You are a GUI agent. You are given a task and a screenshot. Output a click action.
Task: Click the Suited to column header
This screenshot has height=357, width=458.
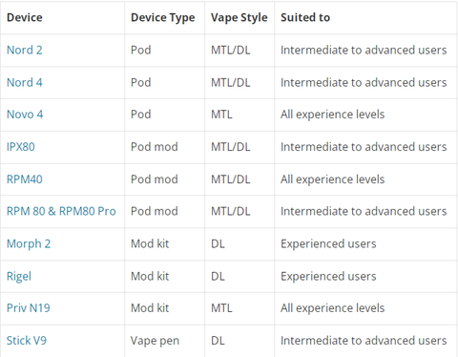(x=305, y=17)
